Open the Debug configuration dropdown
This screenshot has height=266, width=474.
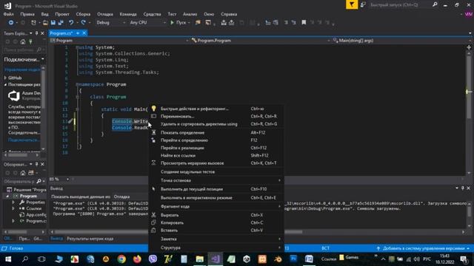coord(110,23)
